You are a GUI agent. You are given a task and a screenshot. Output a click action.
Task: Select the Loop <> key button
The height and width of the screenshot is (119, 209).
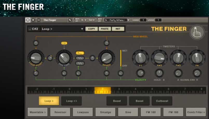(x=72, y=101)
